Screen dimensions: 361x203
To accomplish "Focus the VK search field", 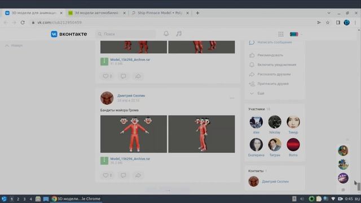I will (x=126, y=34).
